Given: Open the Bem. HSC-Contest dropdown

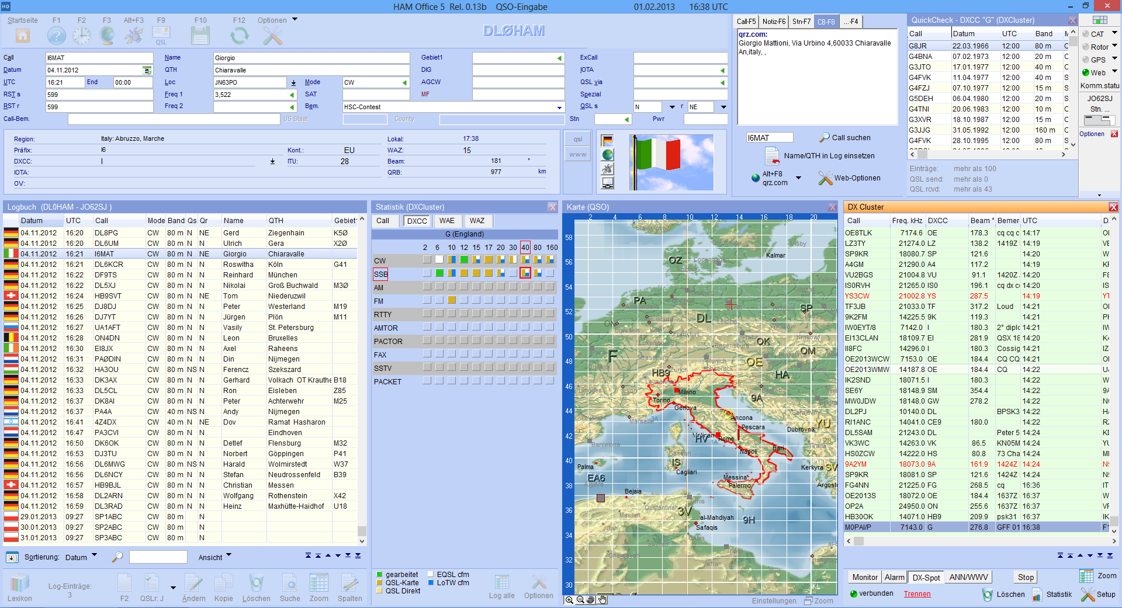Looking at the screenshot, I should [x=559, y=107].
